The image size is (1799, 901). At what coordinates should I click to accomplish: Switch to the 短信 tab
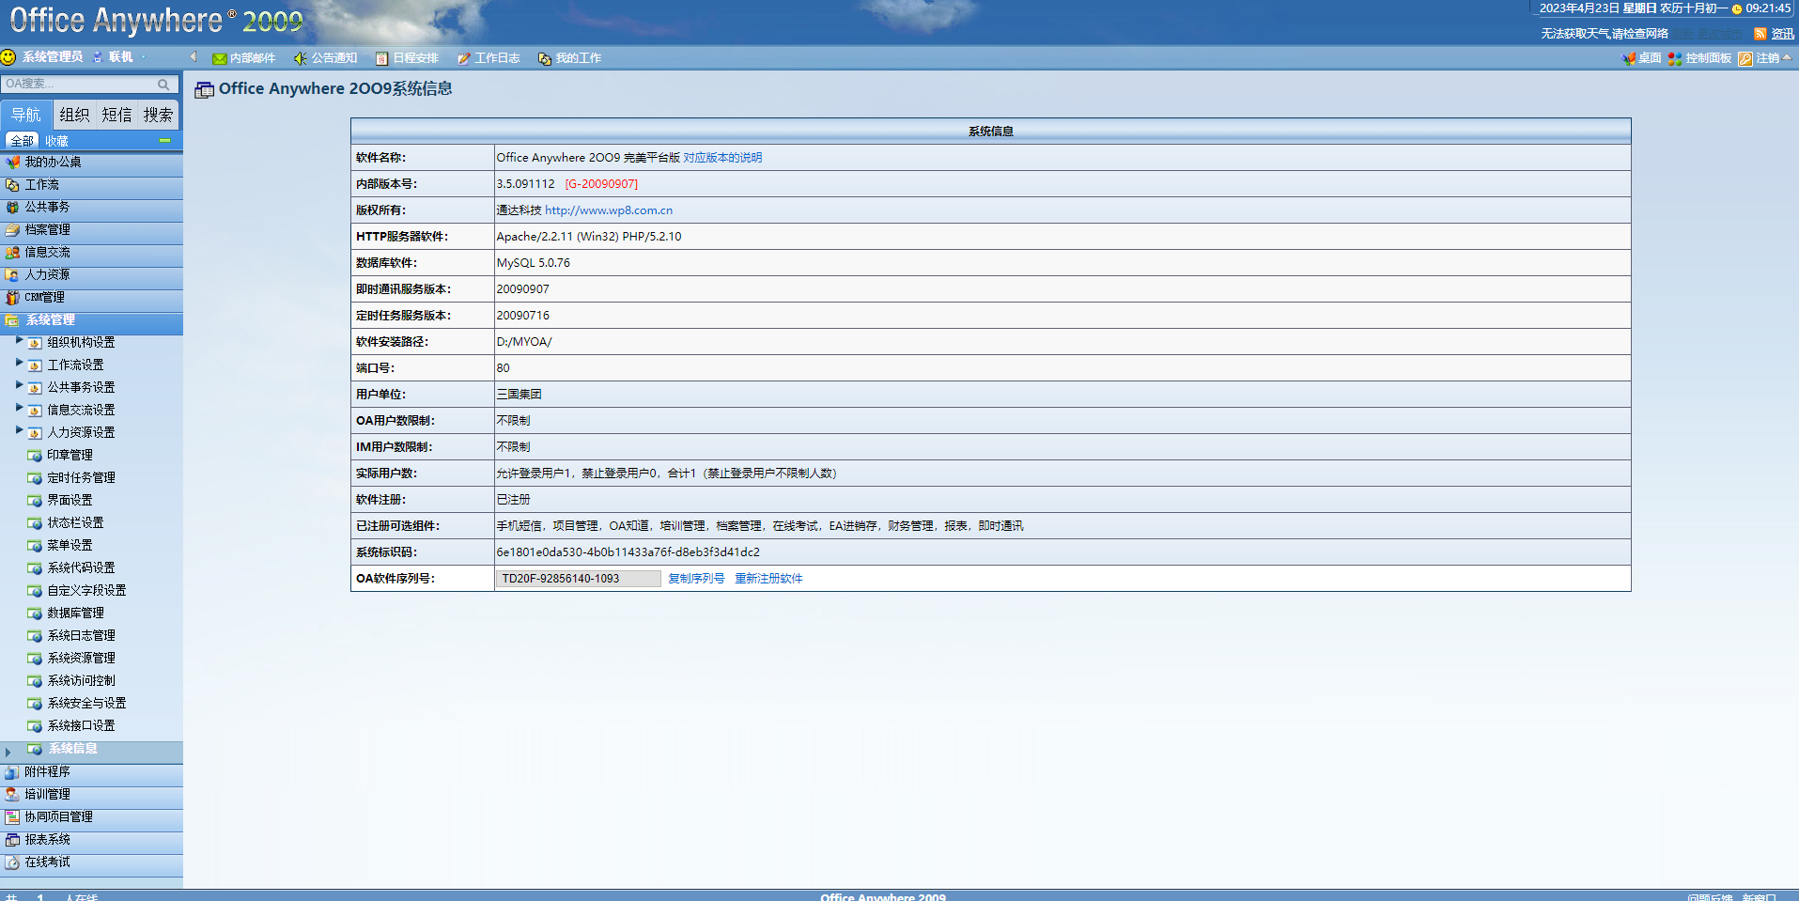tap(116, 115)
